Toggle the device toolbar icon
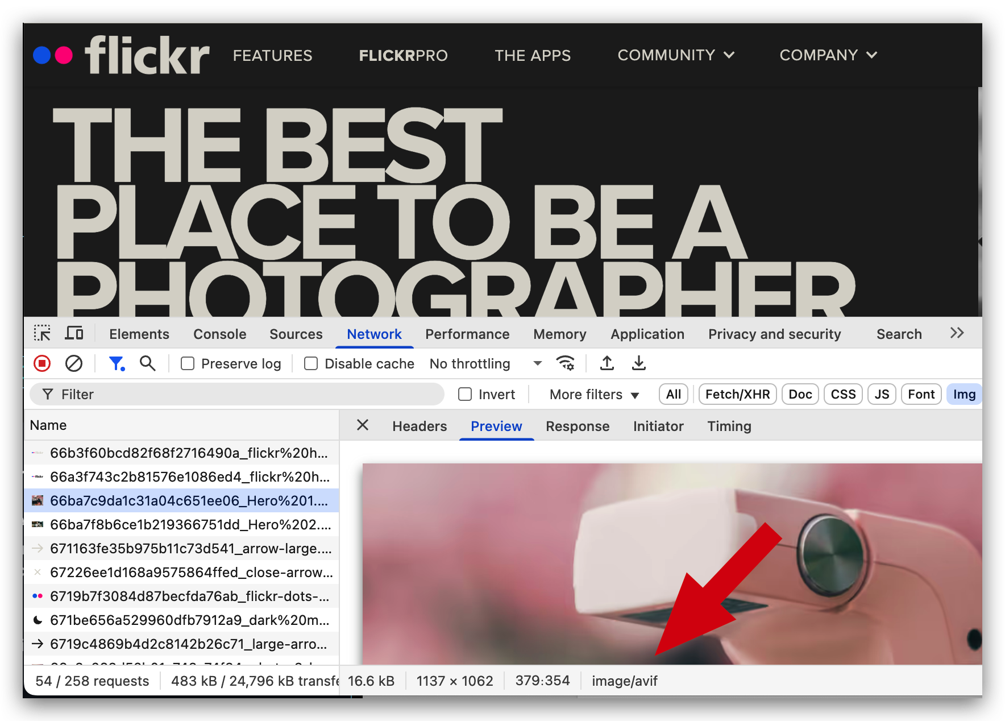The image size is (1005, 721). tap(74, 333)
